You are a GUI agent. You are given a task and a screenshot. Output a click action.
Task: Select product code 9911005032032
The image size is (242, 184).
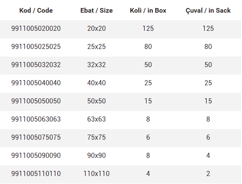point(36,65)
